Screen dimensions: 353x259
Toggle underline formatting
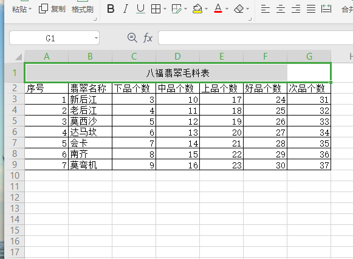140,9
